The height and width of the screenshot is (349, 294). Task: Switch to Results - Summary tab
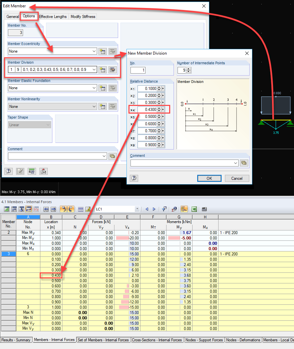pos(16,340)
